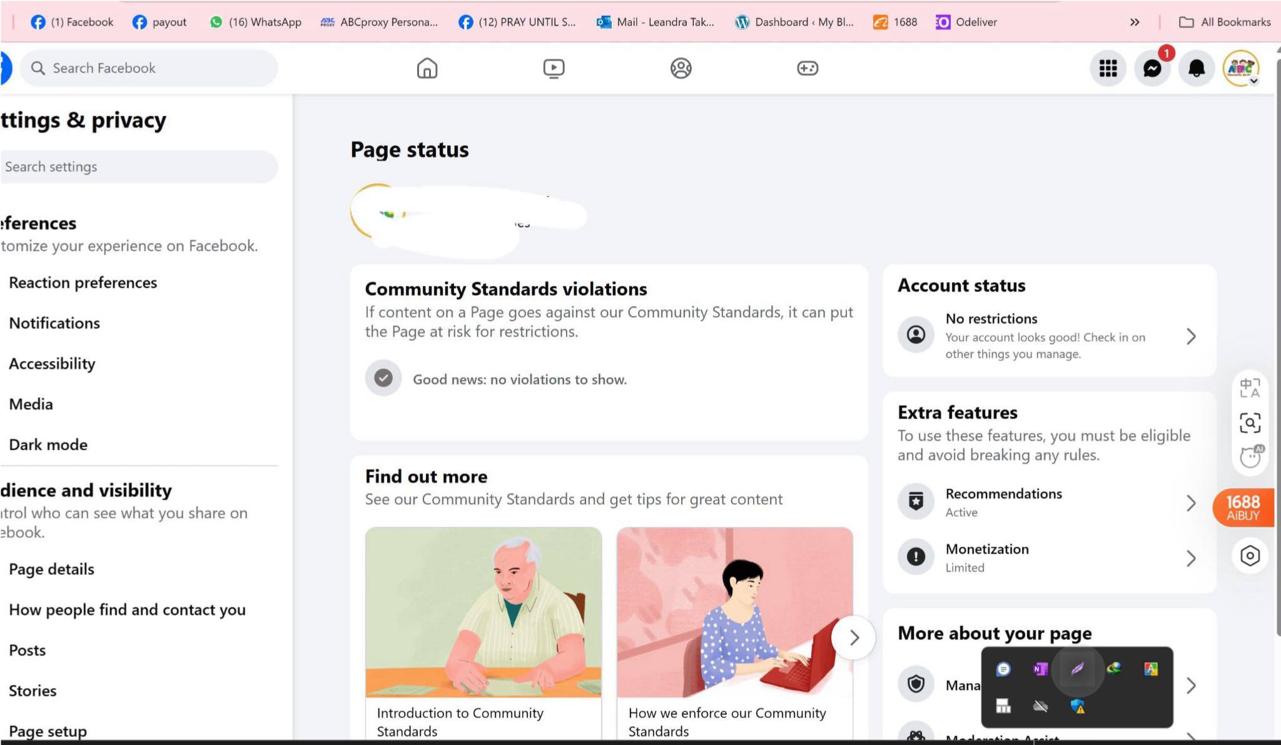Screen dimensions: 1281x745
Task: Click the colorful letter A tray icon
Action: point(1151,669)
